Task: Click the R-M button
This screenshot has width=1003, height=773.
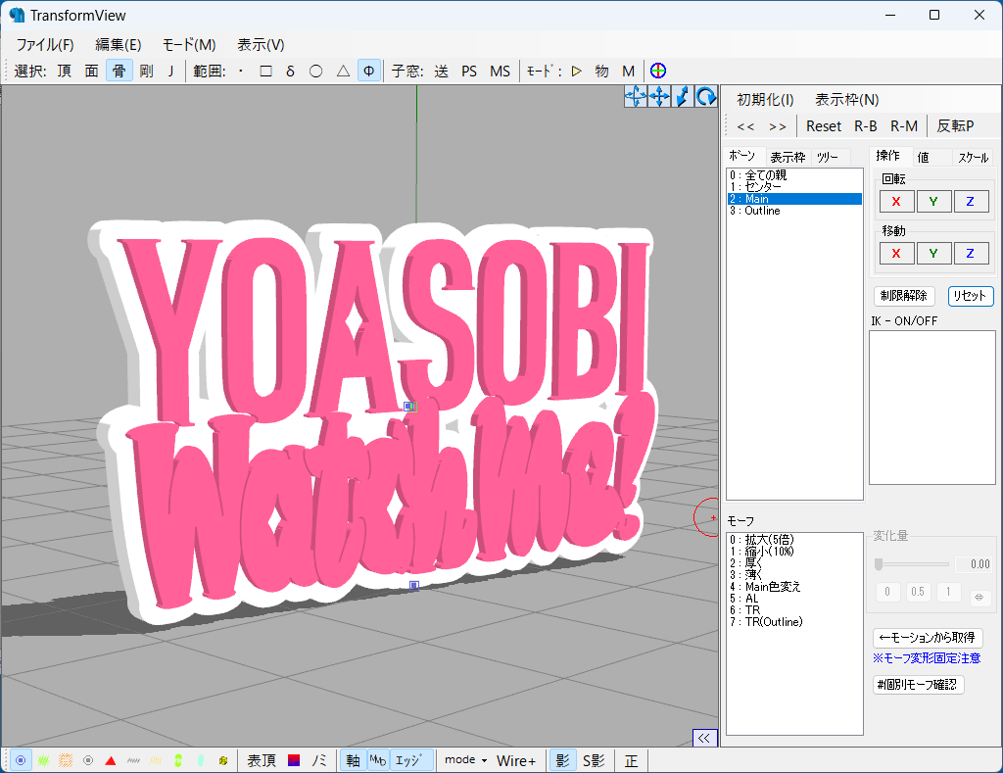Action: (904, 126)
